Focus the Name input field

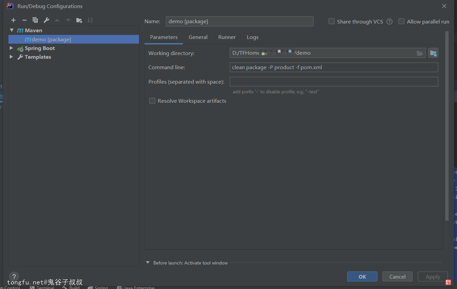(x=240, y=21)
